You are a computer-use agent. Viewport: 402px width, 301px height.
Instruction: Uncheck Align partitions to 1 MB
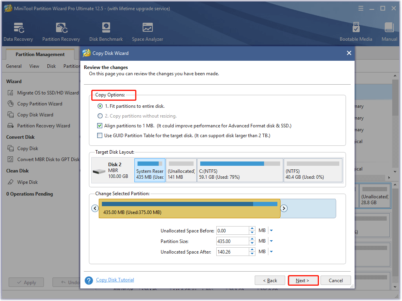tap(100, 126)
